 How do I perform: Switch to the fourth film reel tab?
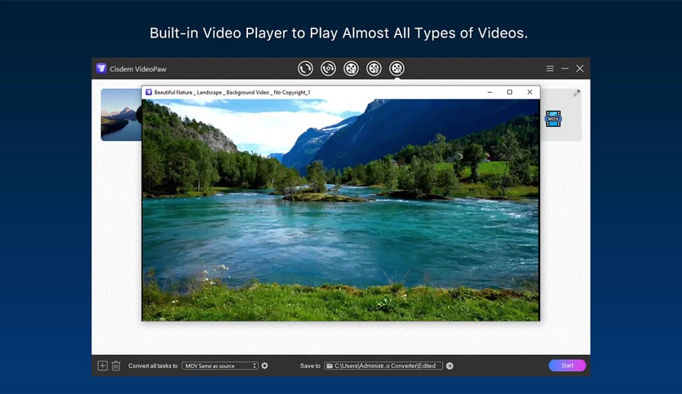(x=374, y=68)
